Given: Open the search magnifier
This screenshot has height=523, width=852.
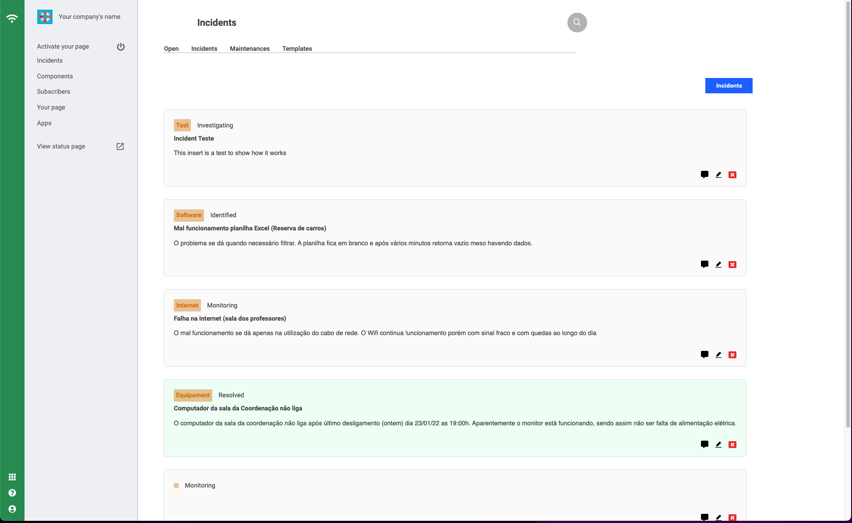Looking at the screenshot, I should [x=577, y=22].
